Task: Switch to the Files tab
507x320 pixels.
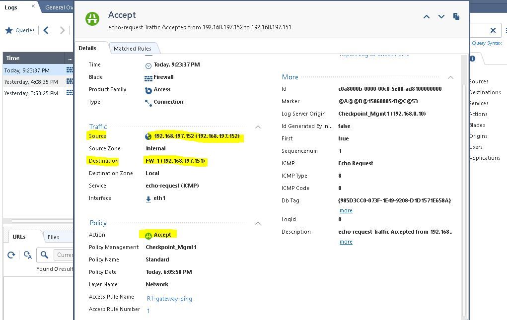Action: (55, 237)
